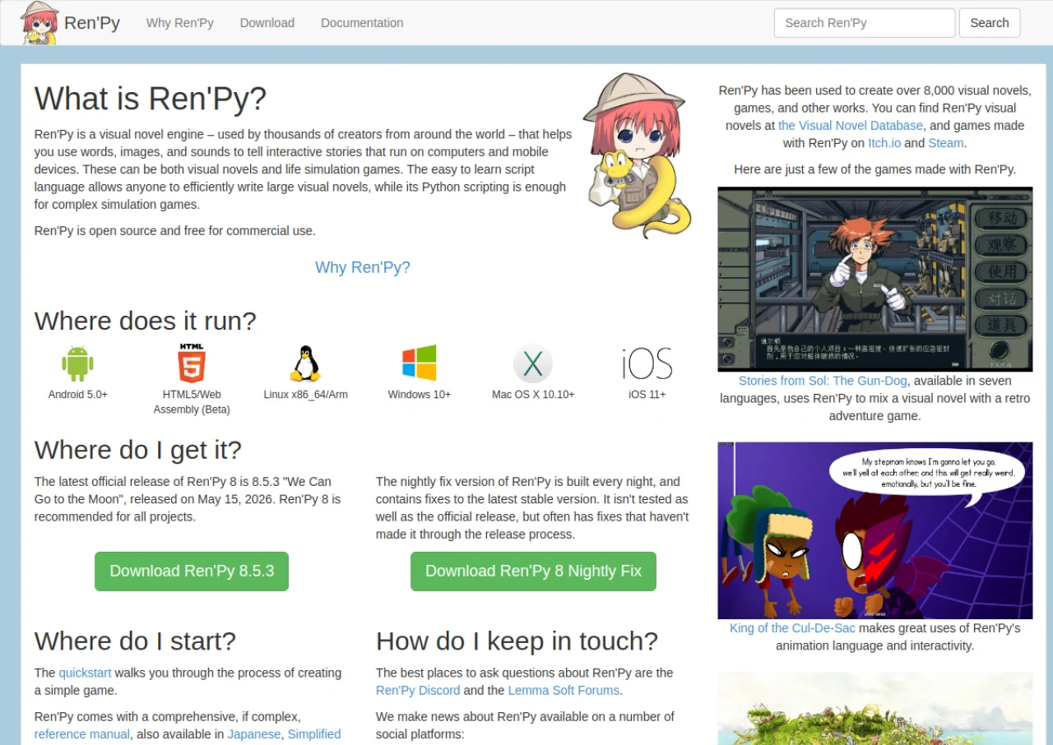Open the partially visible landscape game thumbnail

click(x=875, y=709)
